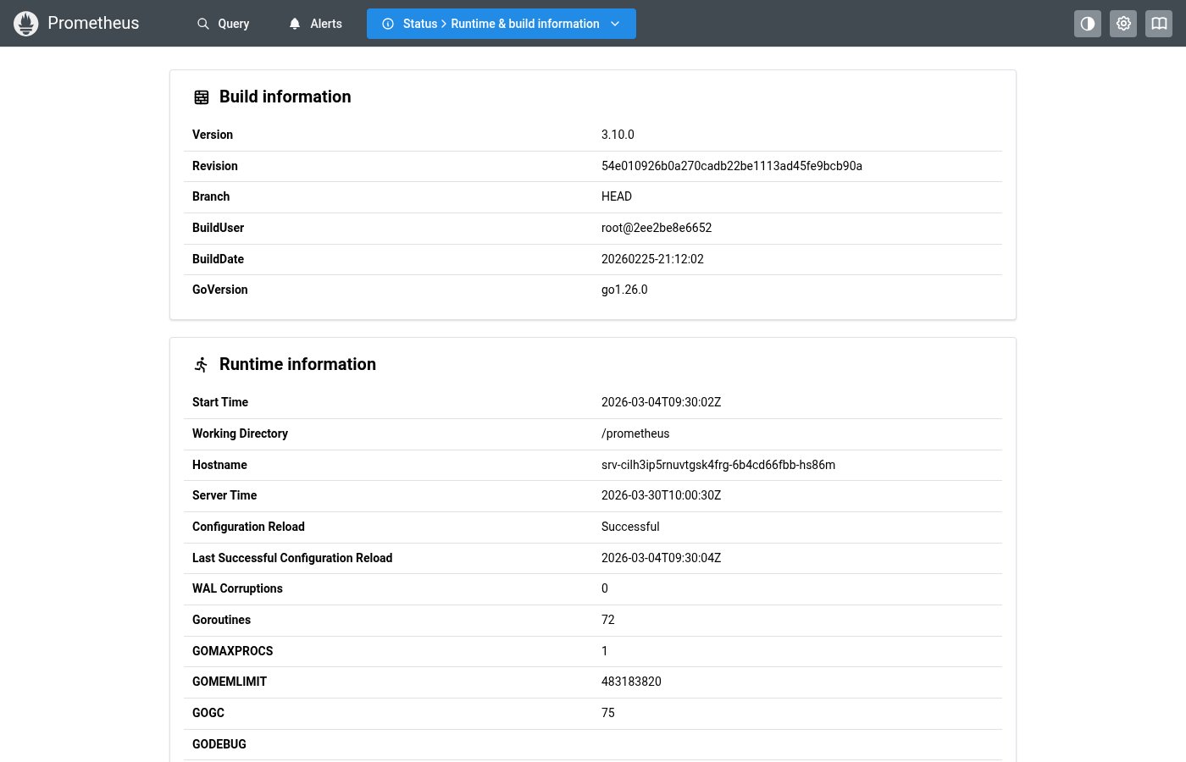Viewport: 1186px width, 762px height.
Task: Click the GODEBUG row label
Action: tap(219, 744)
